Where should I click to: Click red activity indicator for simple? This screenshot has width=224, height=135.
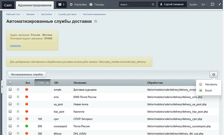[27, 89]
